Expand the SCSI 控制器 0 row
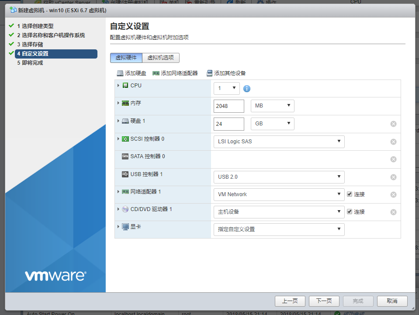 (118, 138)
